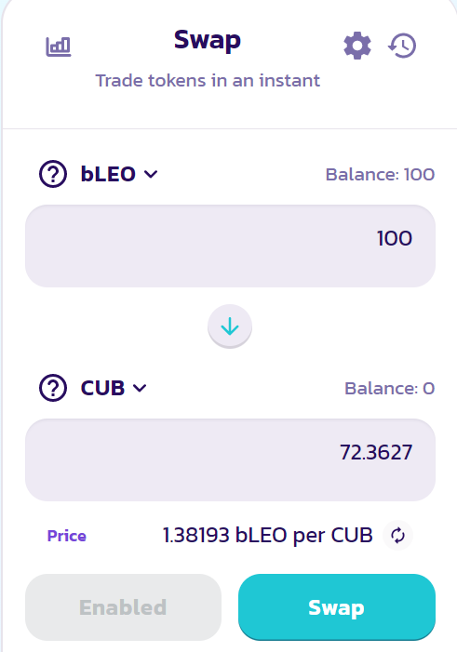This screenshot has height=652, width=457.
Task: Click the bLEO Balance: 100 text
Action: point(380,175)
